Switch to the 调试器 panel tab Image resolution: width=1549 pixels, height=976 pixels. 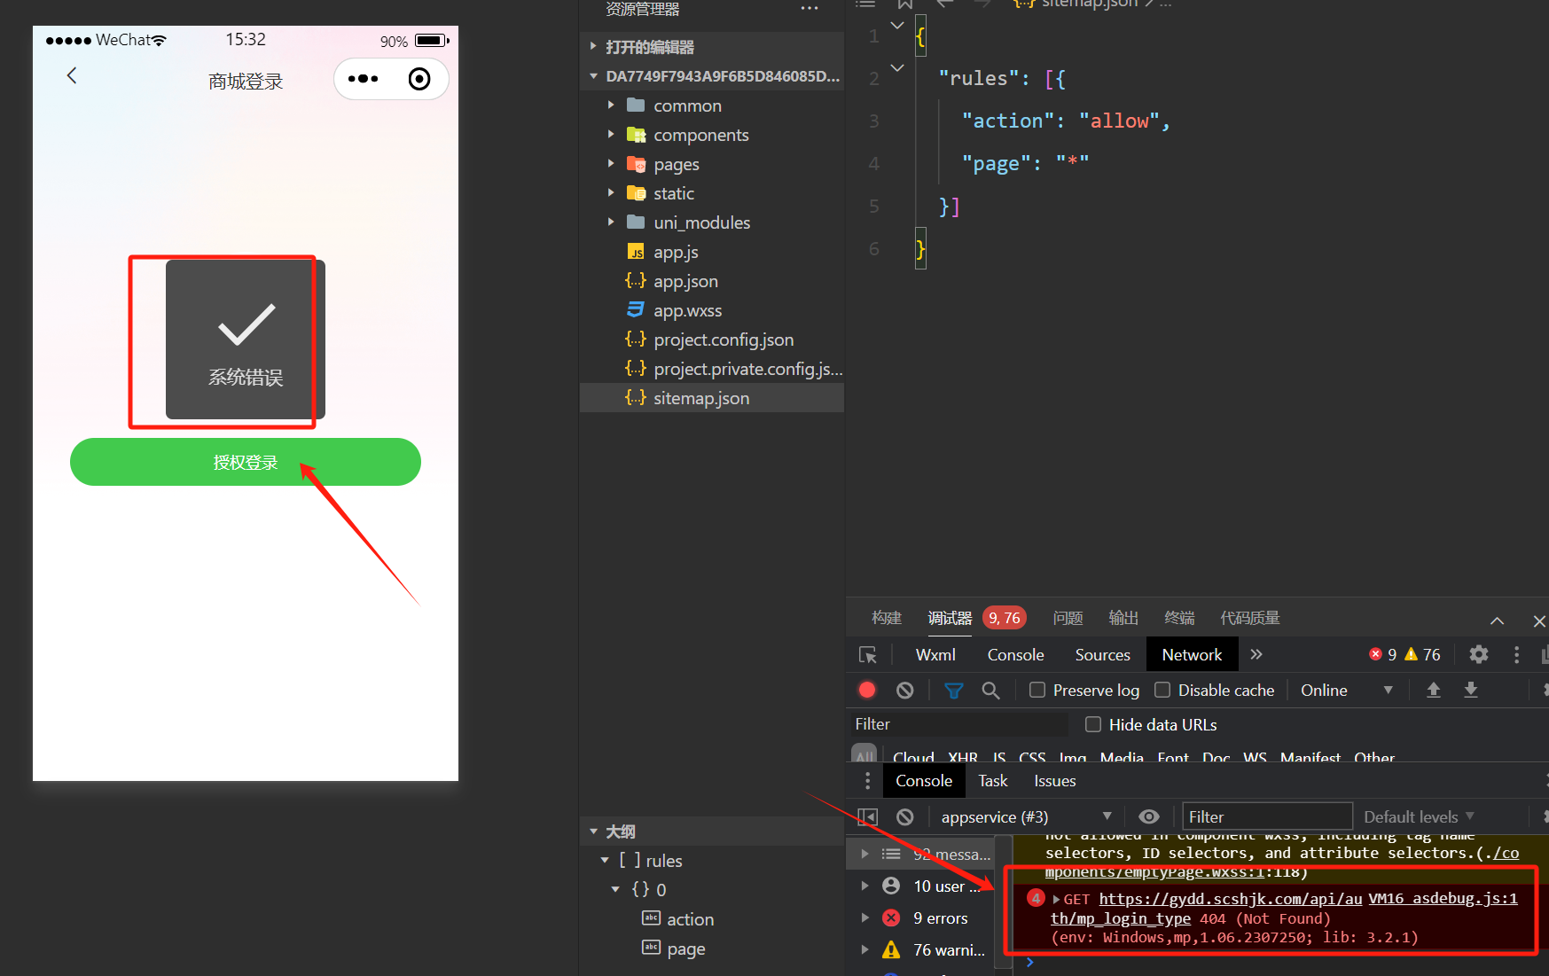pos(950,618)
